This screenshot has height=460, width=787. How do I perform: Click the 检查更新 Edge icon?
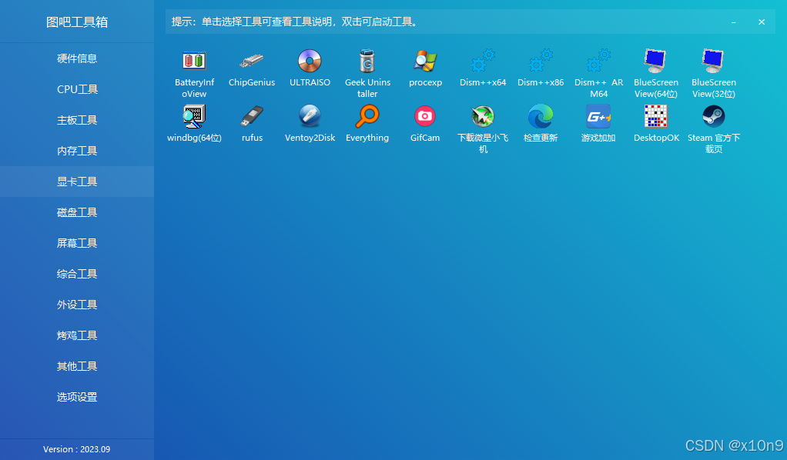coord(541,116)
